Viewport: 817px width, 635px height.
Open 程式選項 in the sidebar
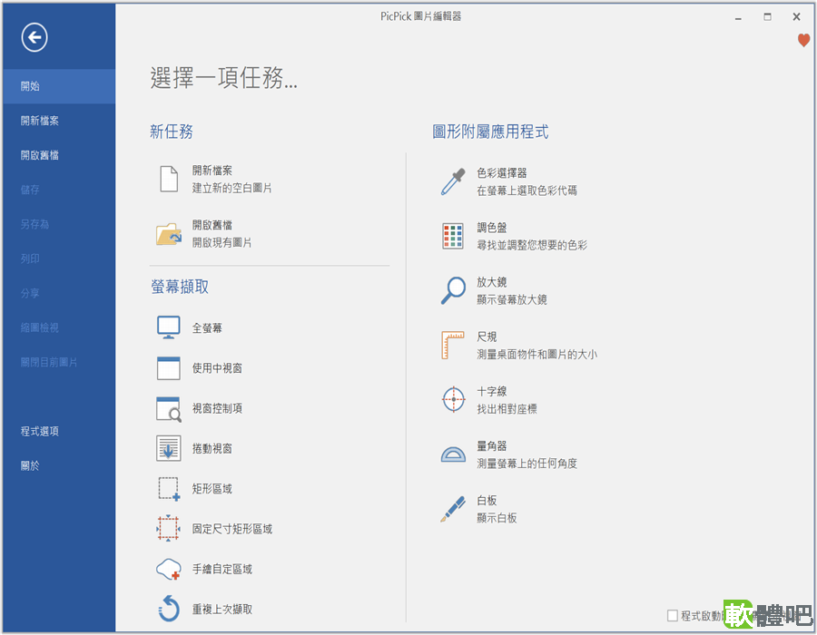[59, 431]
